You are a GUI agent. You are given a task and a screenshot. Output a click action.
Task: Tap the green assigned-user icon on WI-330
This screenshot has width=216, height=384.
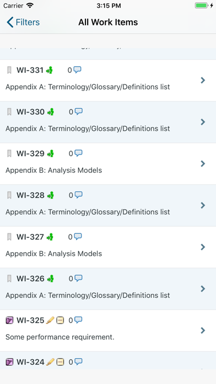(x=50, y=112)
